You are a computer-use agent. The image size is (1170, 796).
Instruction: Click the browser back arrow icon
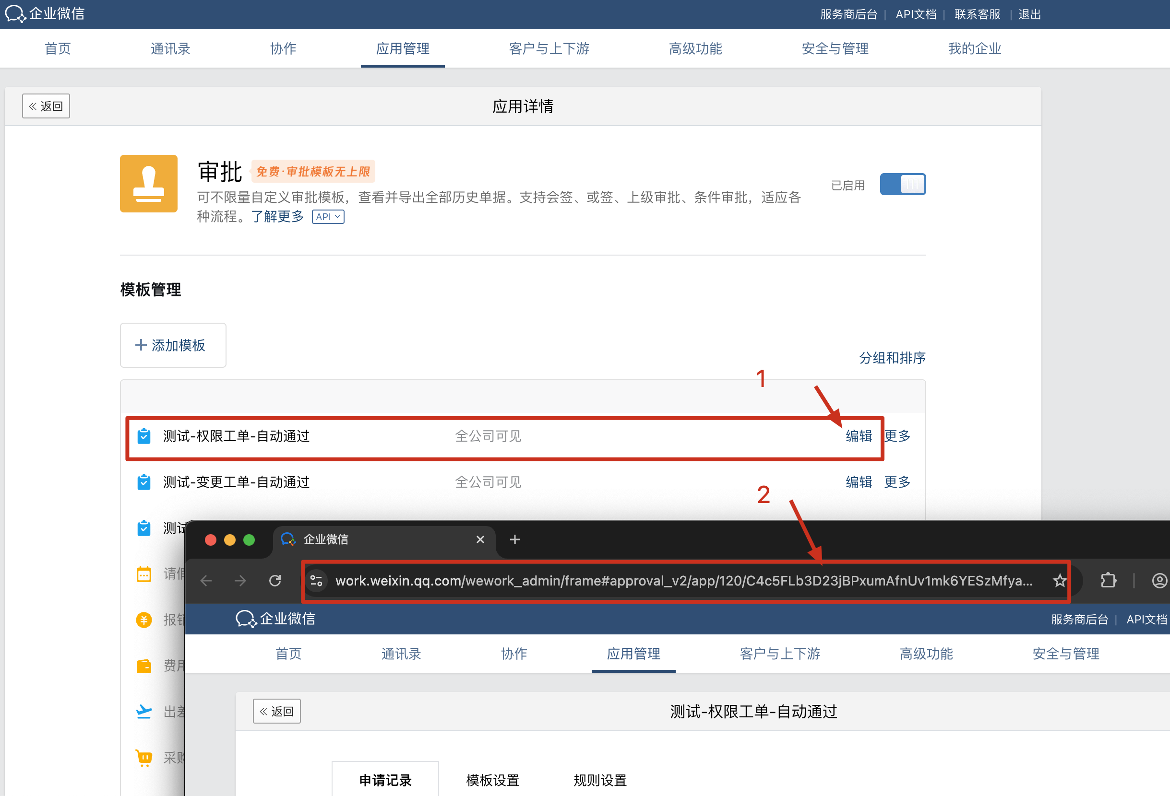pyautogui.click(x=206, y=581)
